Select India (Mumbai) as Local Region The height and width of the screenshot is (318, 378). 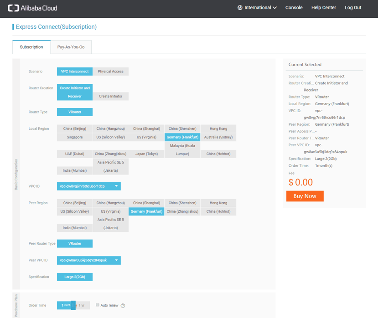[x=75, y=170]
